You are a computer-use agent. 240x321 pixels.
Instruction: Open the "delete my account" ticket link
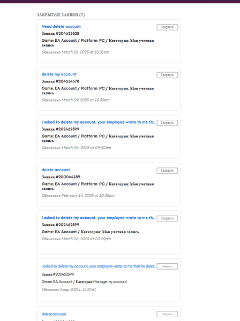(59, 74)
